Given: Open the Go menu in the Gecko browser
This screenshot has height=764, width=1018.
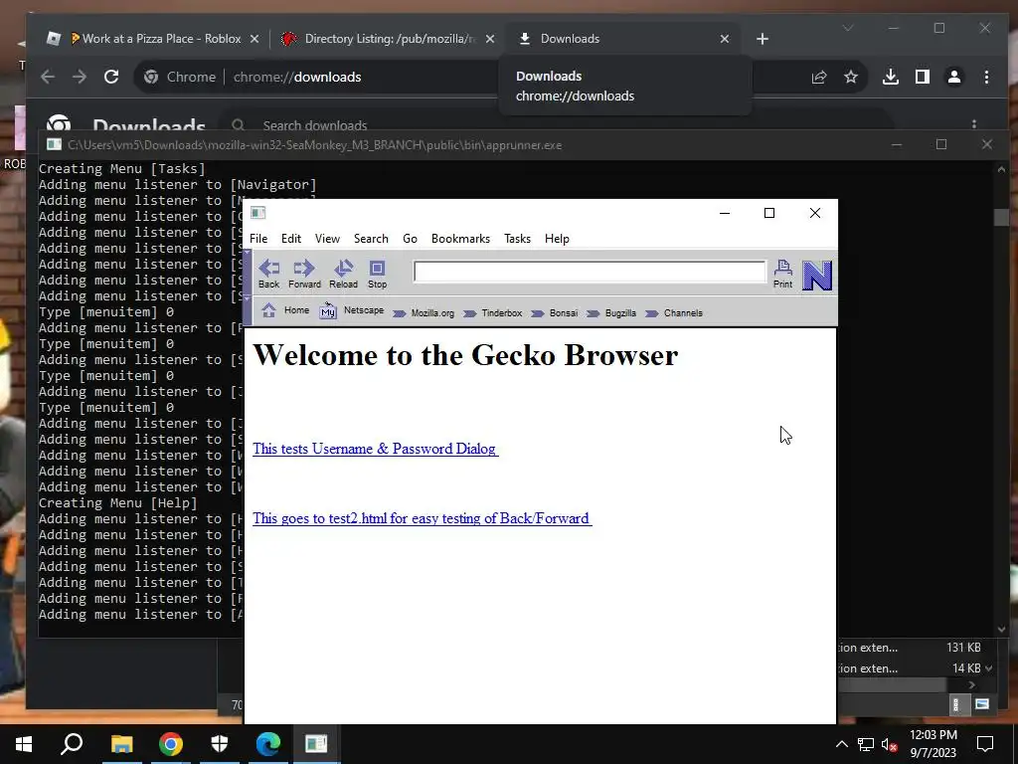Looking at the screenshot, I should (410, 239).
